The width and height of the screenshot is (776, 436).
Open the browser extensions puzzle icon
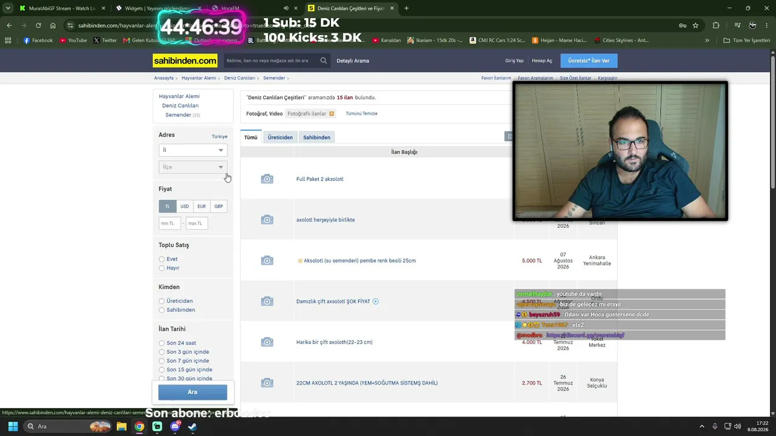coord(716,25)
